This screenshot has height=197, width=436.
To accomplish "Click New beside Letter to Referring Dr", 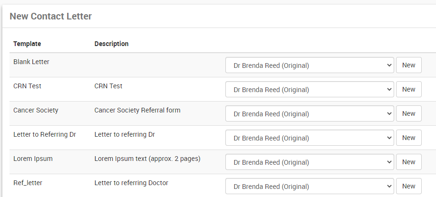I will point(408,138).
